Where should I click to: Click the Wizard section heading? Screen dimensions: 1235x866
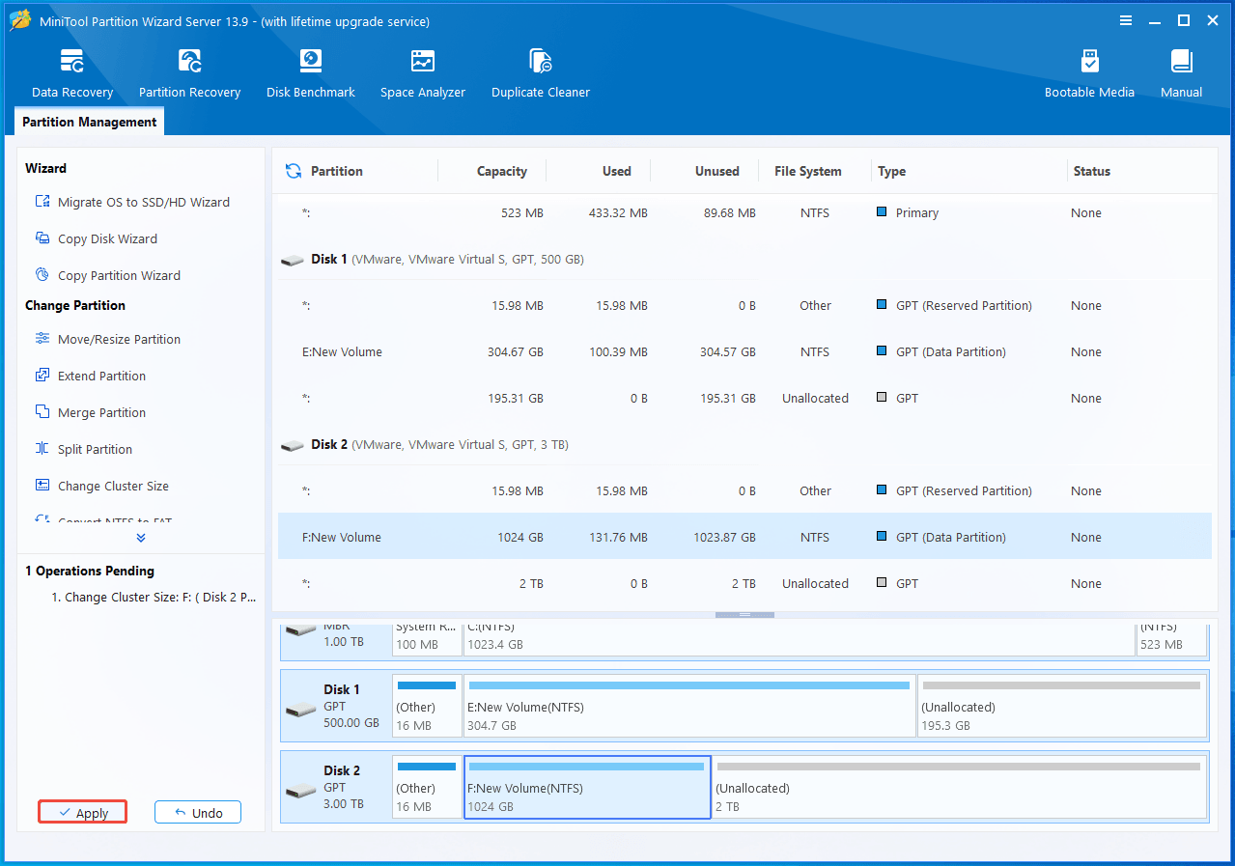tap(45, 168)
